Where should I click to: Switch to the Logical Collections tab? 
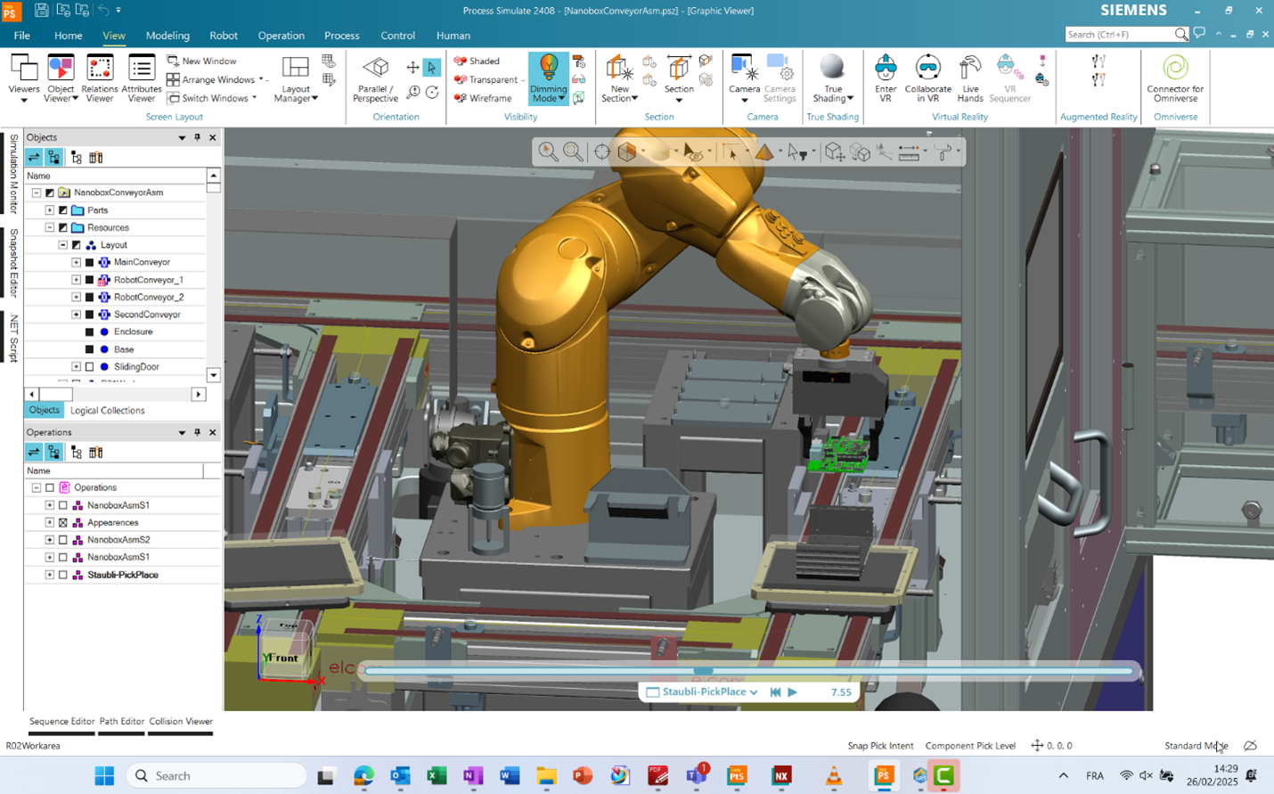pyautogui.click(x=107, y=411)
